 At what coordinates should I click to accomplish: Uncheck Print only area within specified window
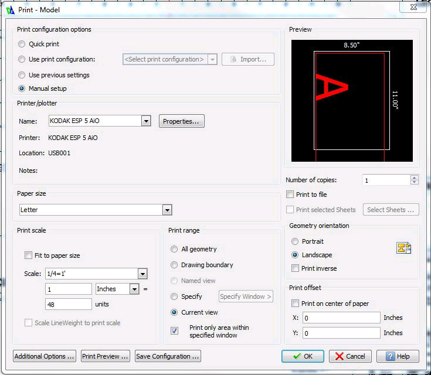click(174, 330)
